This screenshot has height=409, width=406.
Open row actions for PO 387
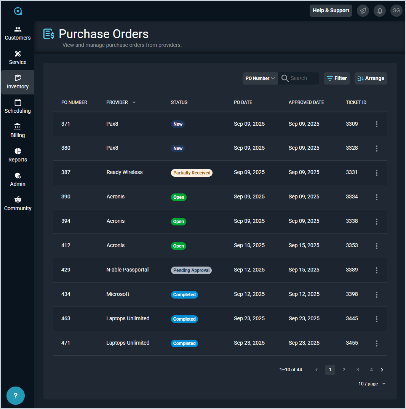click(377, 173)
